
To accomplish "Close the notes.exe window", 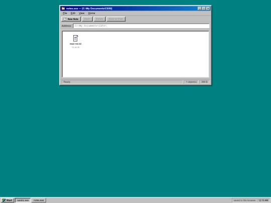I will click(x=208, y=9).
